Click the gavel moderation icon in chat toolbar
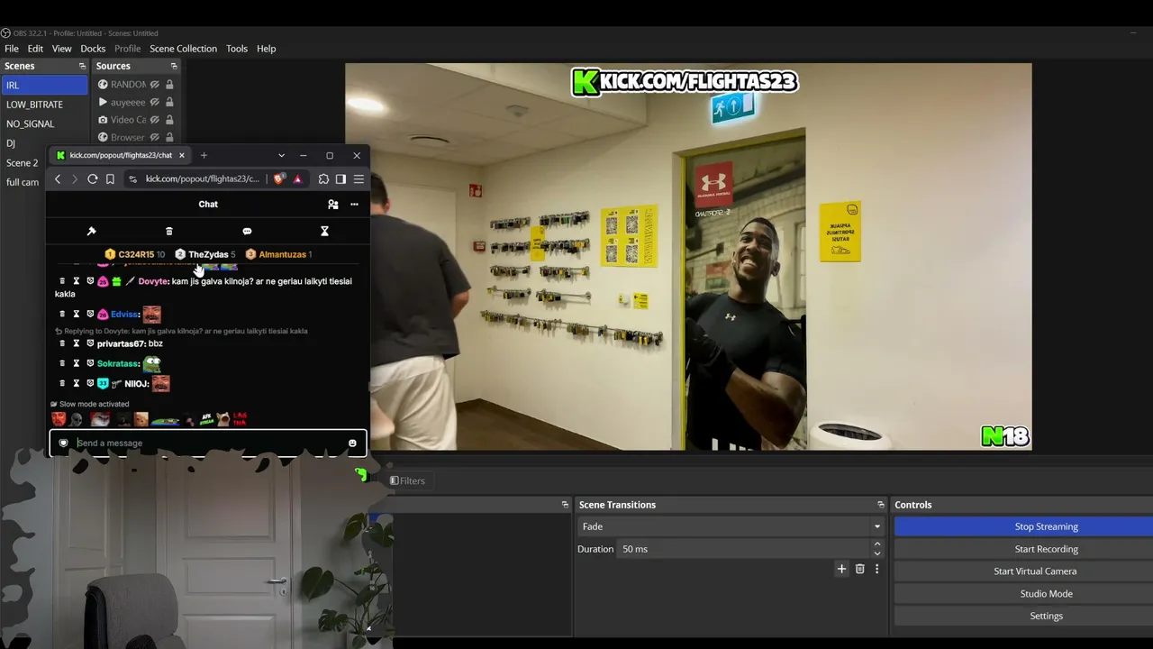 (x=91, y=231)
